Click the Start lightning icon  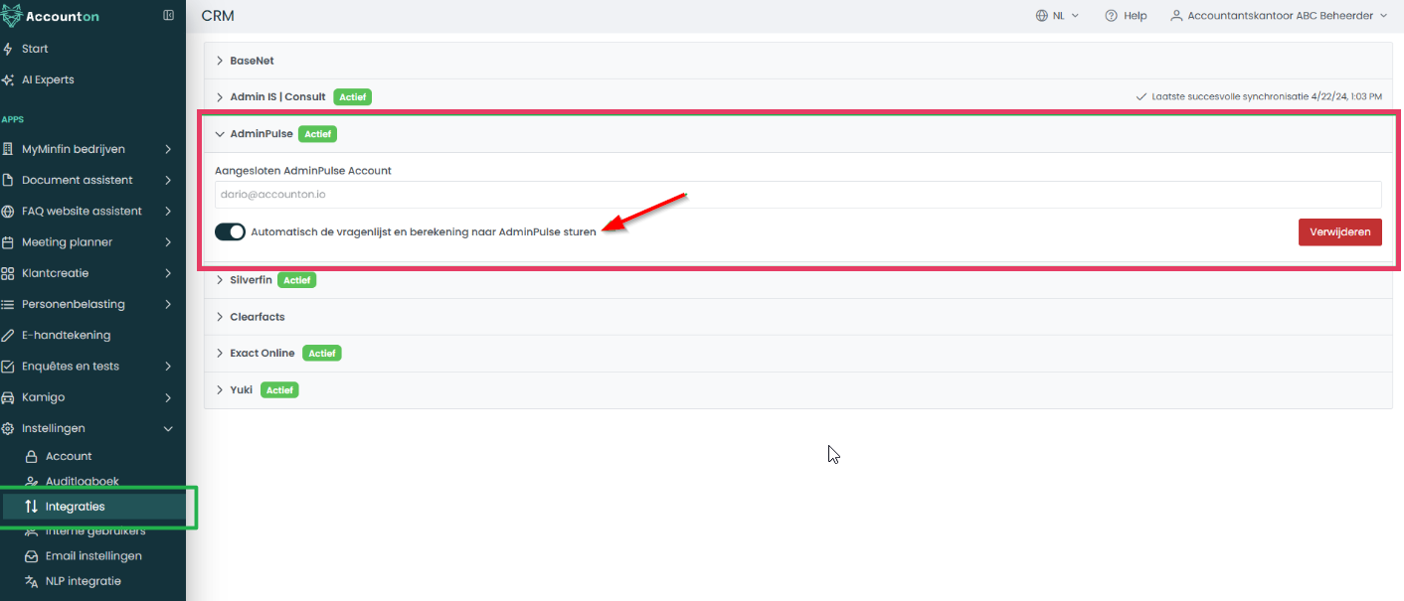click(x=8, y=49)
